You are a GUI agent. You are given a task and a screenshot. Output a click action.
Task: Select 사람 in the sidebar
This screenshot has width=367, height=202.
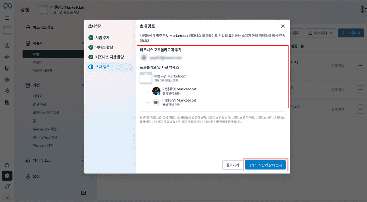53,54
